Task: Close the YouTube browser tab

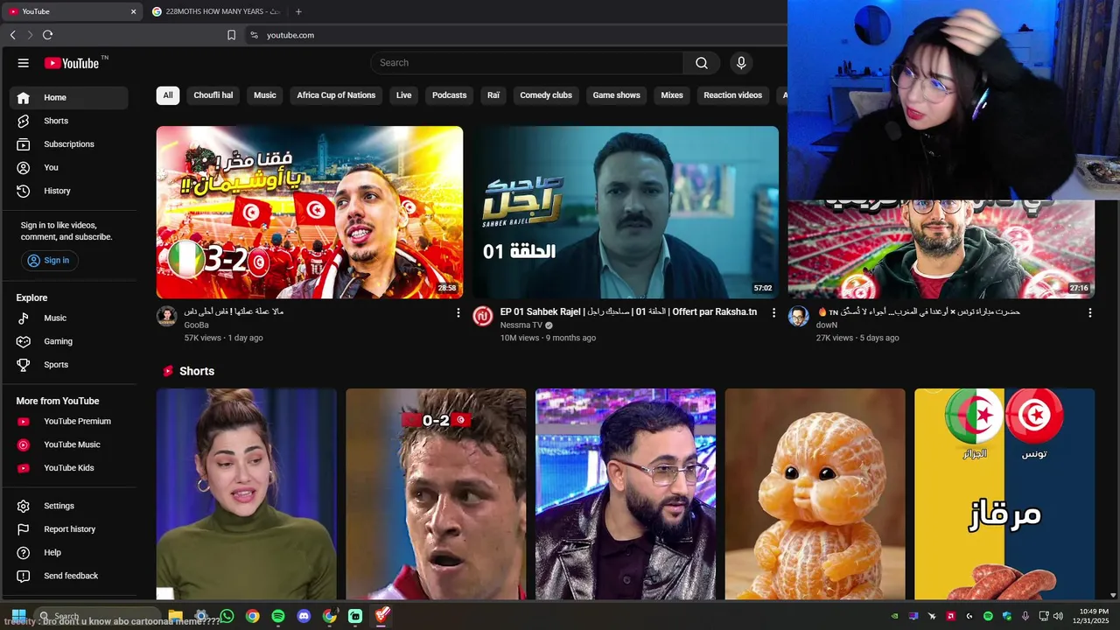Action: 133,11
